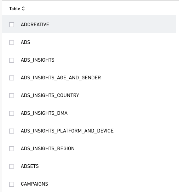Click the ADCREATIVE table name
The width and height of the screenshot is (179, 192).
click(x=35, y=24)
